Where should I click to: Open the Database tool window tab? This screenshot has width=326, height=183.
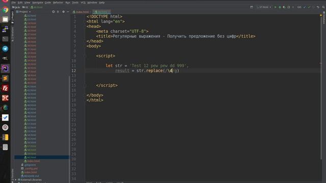(324, 18)
